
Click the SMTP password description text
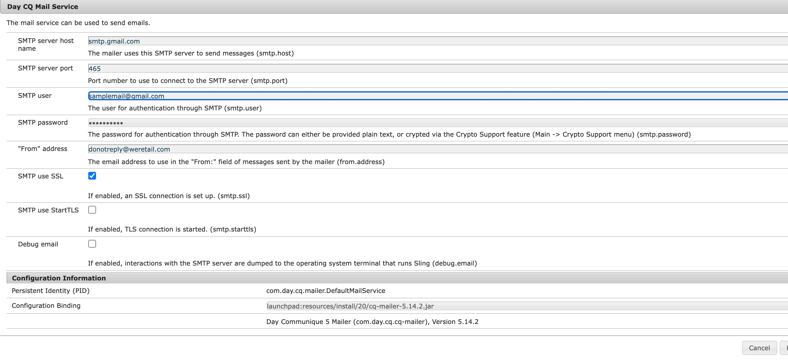pos(389,134)
